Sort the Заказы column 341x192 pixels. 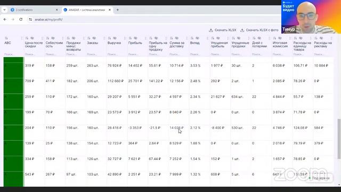[89, 38]
